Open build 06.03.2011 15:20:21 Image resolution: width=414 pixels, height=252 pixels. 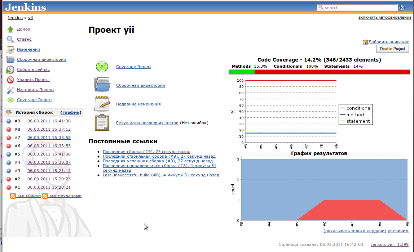(49, 187)
